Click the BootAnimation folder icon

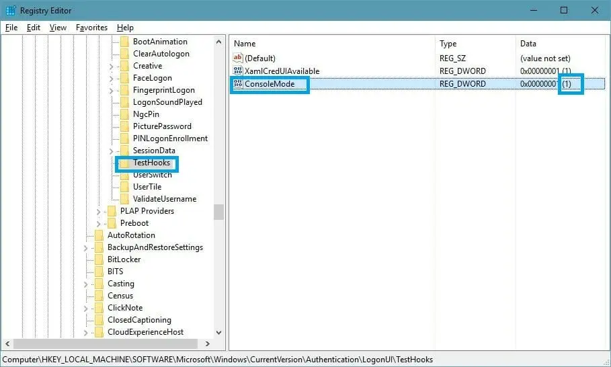coord(125,42)
